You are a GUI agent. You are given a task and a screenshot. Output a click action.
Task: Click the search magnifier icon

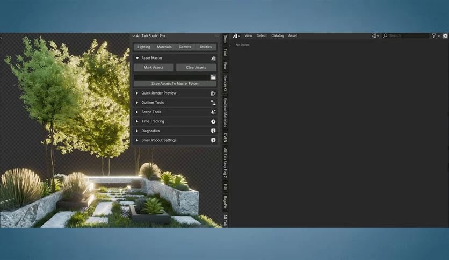pyautogui.click(x=386, y=36)
